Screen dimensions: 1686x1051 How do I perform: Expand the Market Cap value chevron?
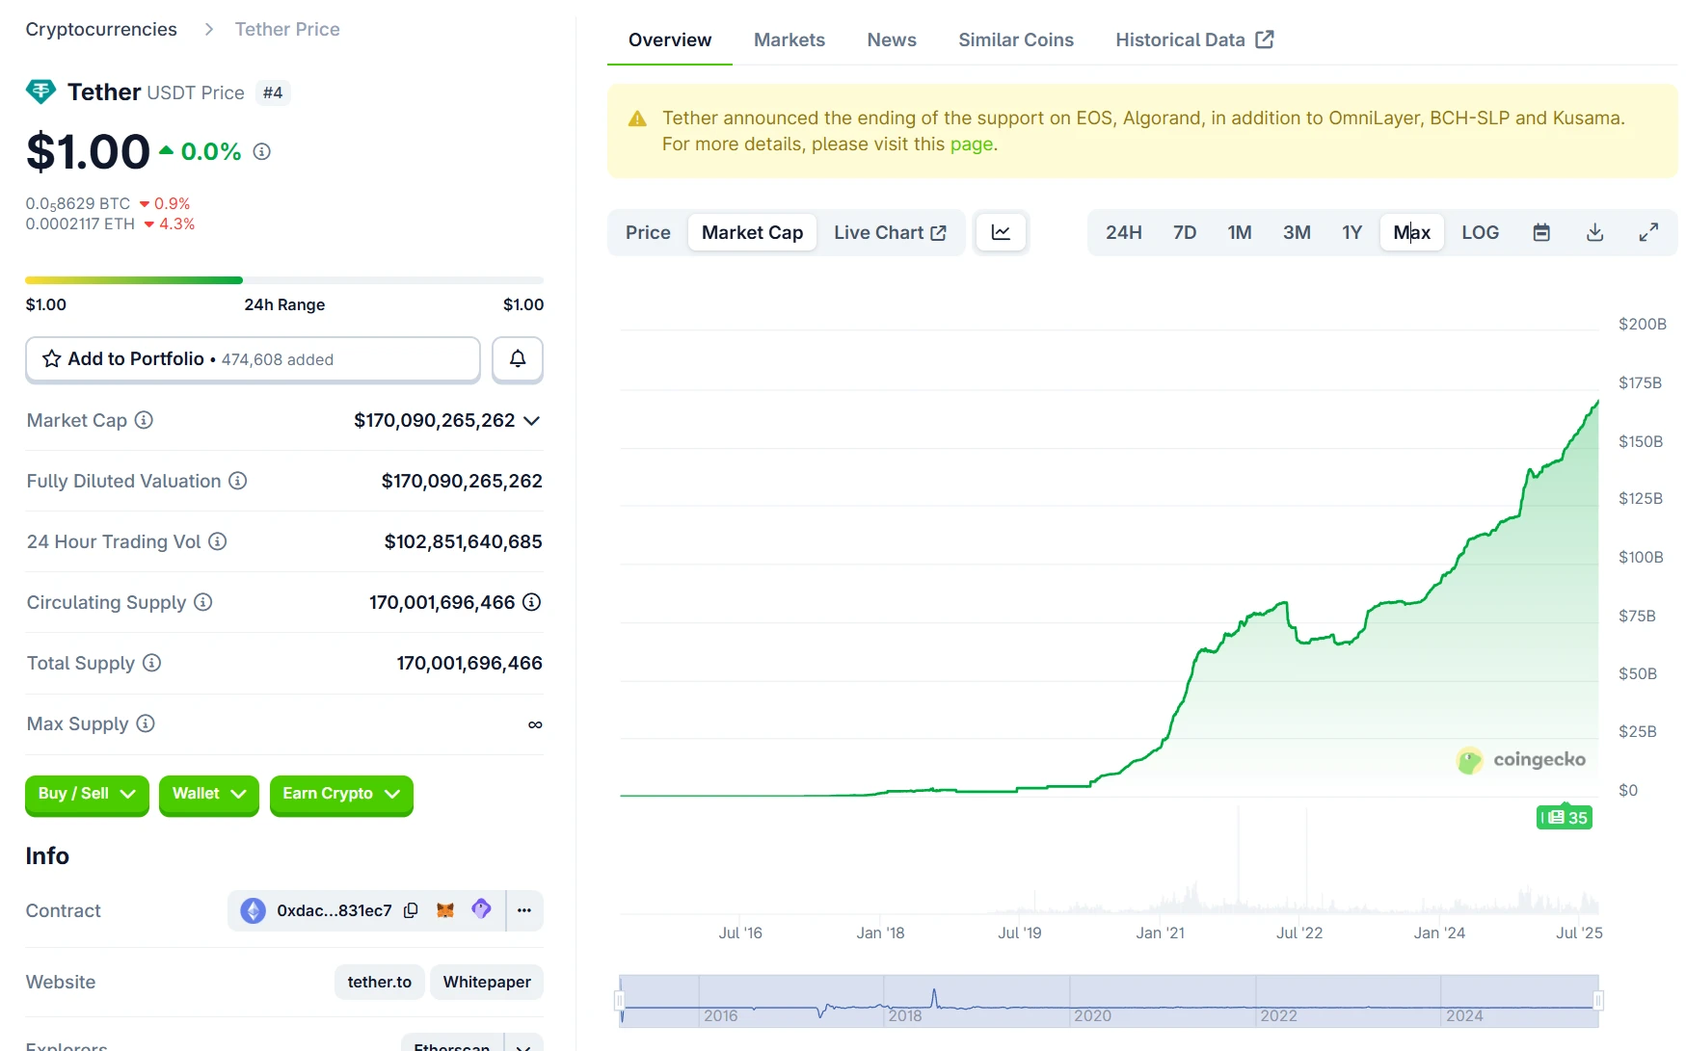(531, 421)
